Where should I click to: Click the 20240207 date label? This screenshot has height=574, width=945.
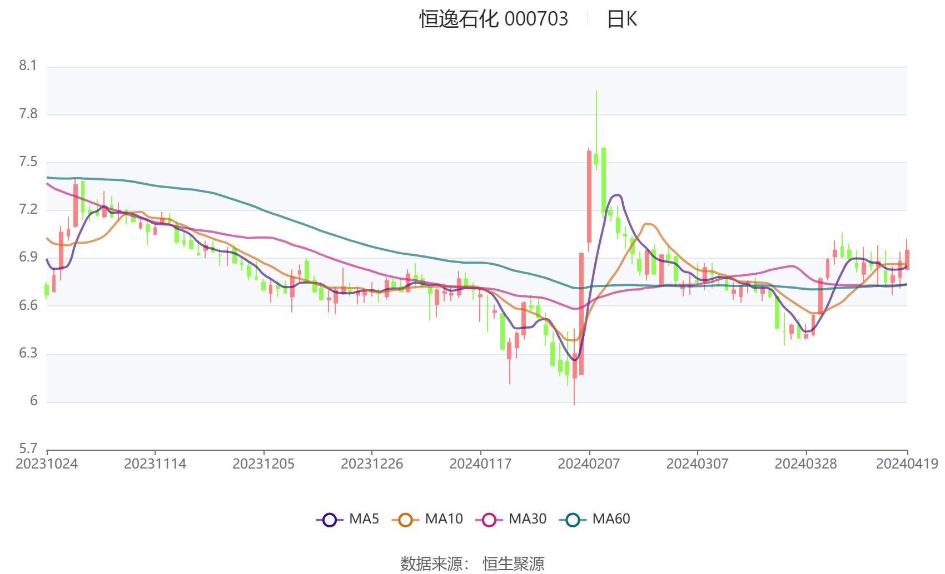click(589, 464)
